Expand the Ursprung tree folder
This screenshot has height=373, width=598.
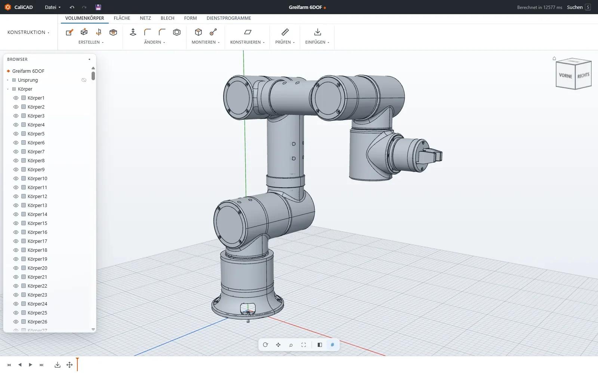coord(8,80)
